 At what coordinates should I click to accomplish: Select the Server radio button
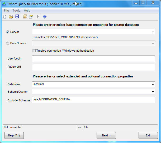click(8, 32)
